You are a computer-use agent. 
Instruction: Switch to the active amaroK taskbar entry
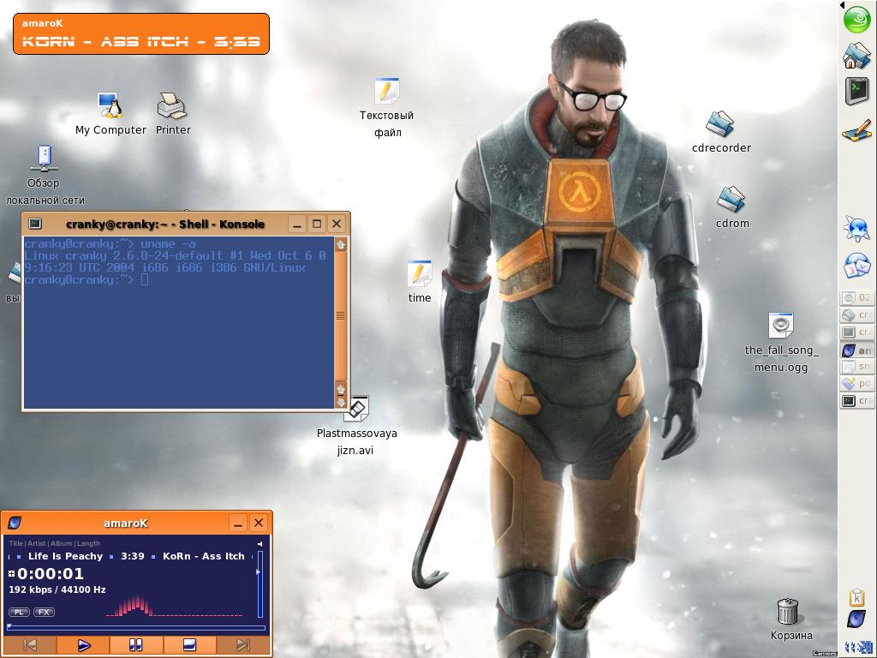point(856,350)
